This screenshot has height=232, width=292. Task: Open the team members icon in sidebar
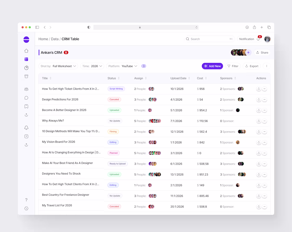(26, 89)
